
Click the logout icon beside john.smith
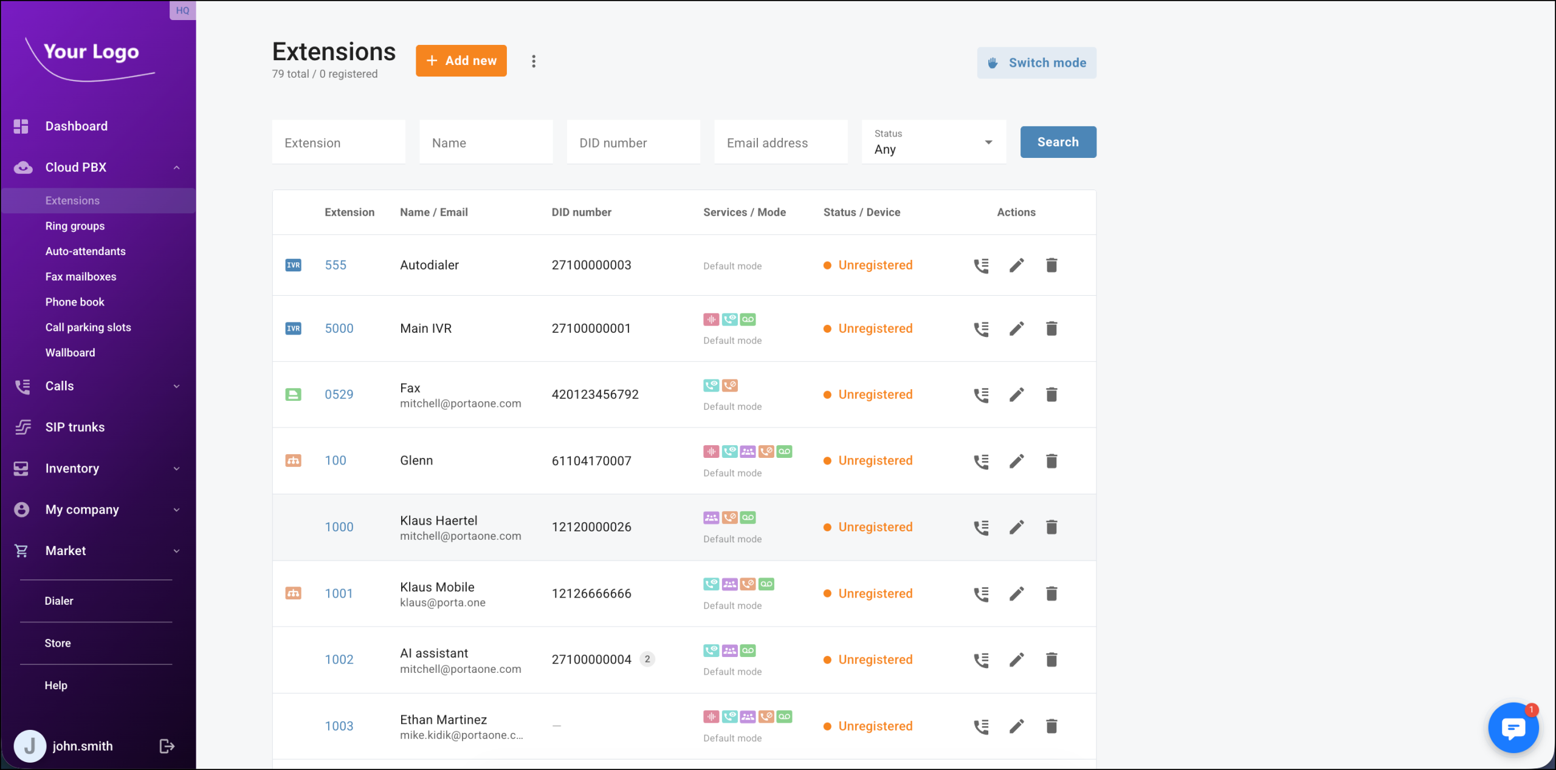click(167, 746)
